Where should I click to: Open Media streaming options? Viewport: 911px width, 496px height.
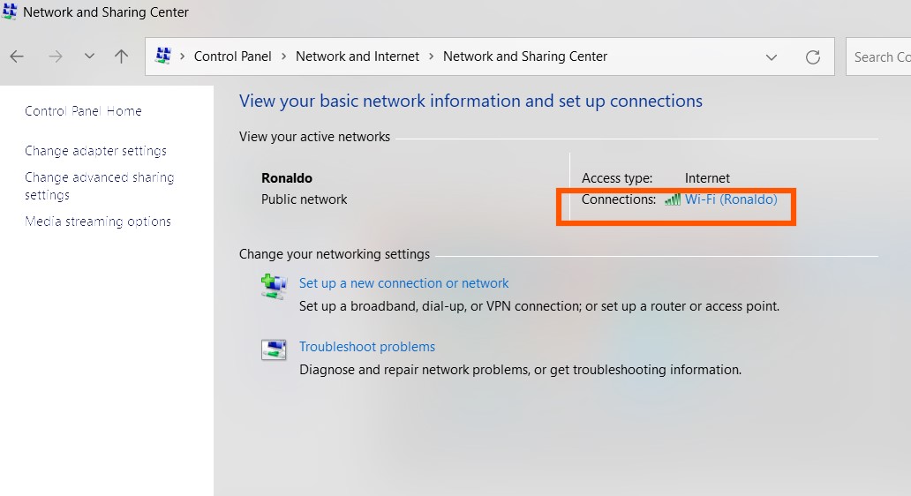click(x=98, y=222)
